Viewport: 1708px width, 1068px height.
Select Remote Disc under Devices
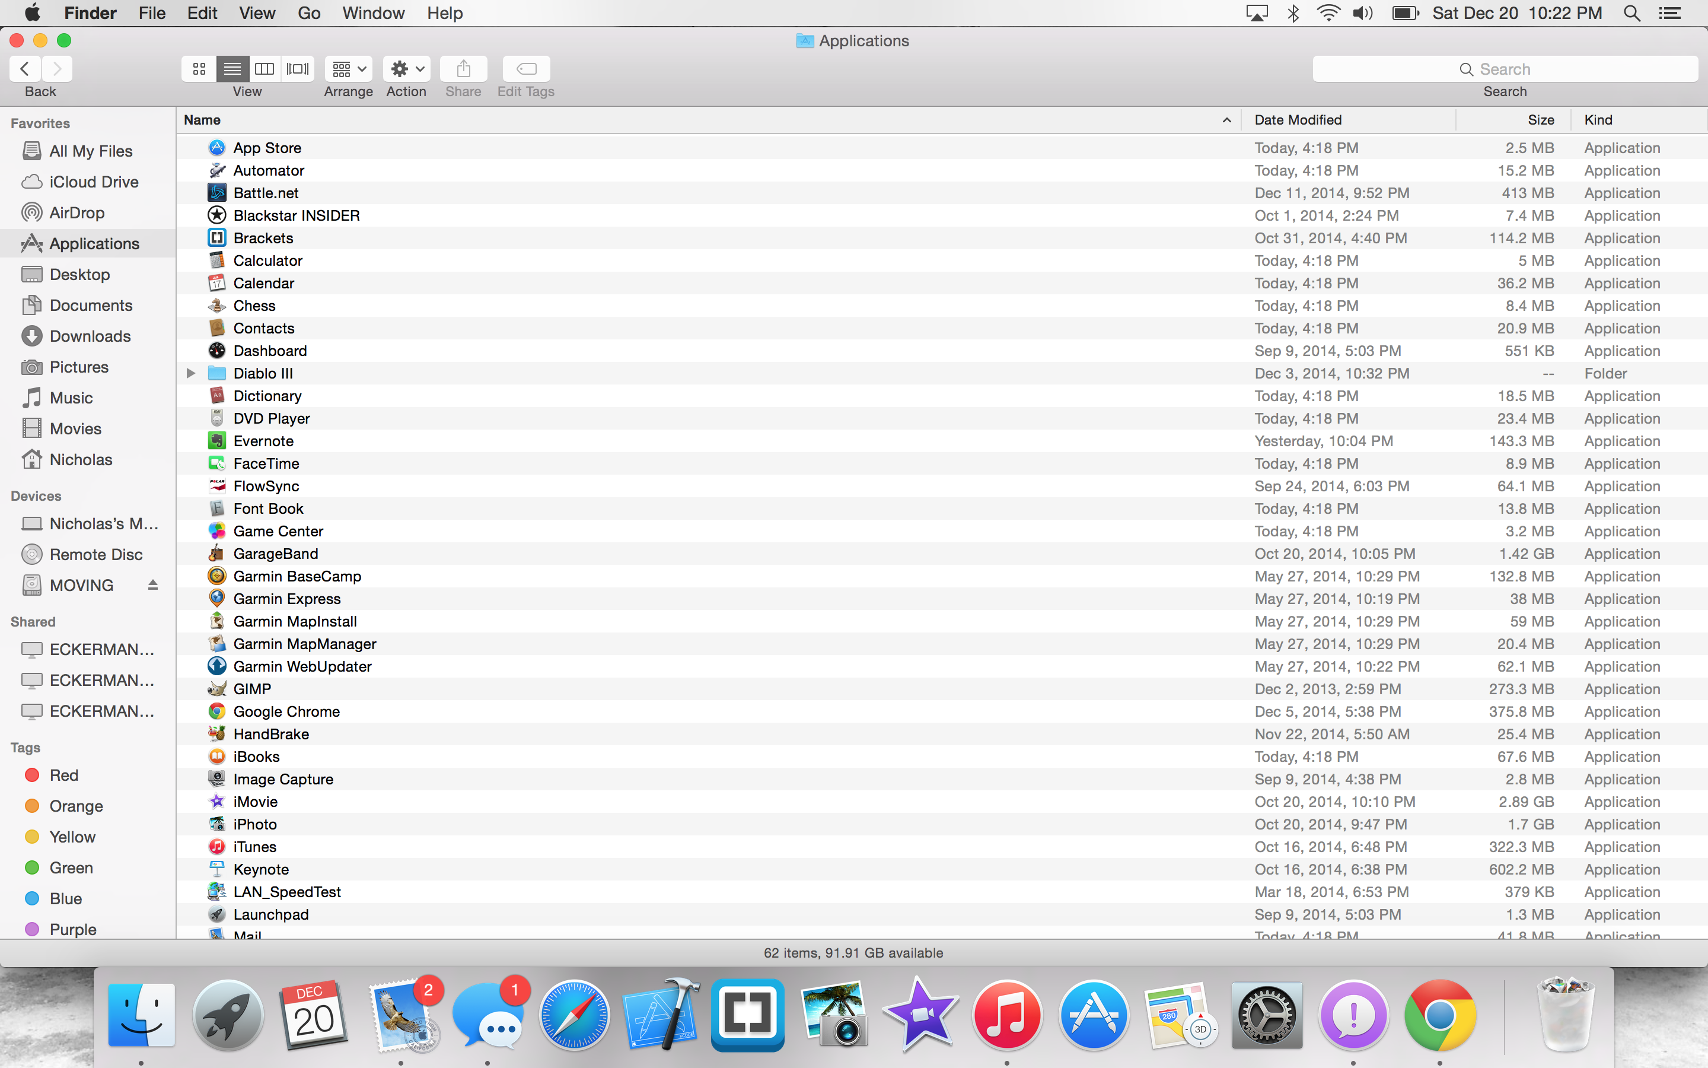click(88, 555)
